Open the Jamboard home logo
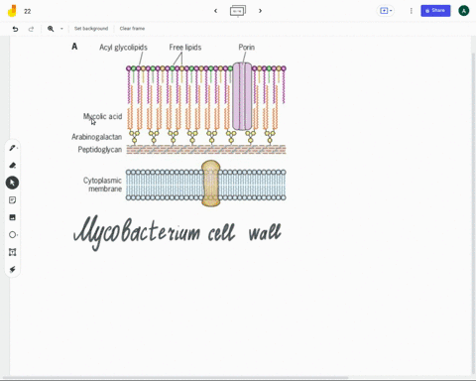Image resolution: width=476 pixels, height=381 pixels. tap(12, 11)
